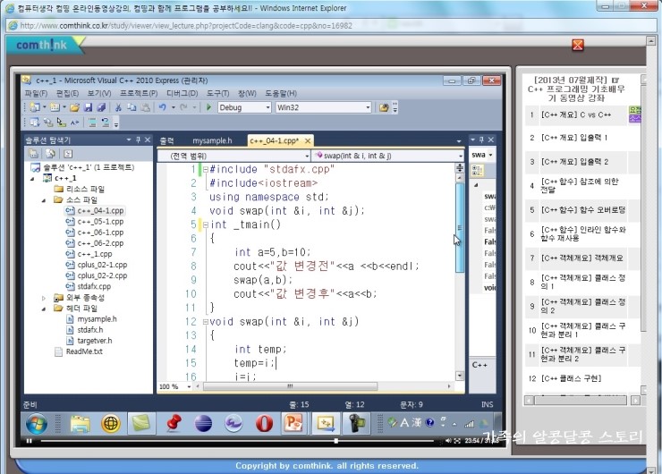This screenshot has height=474, width=662.
Task: Open the Debug configuration dropdown
Action: [267, 107]
